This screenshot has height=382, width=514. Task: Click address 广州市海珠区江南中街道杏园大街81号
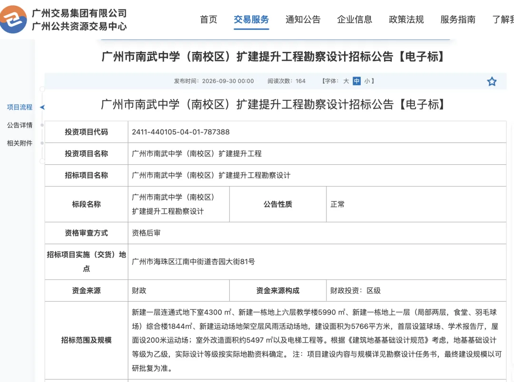tap(193, 261)
